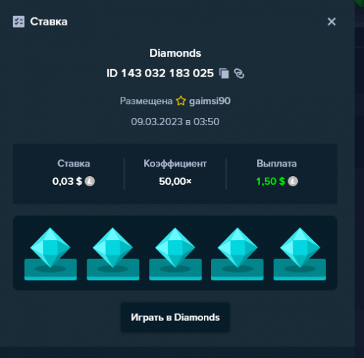The width and height of the screenshot is (364, 358).
Task: Click the Litecoin coin icon beside 0,03 $
Action: click(90, 181)
